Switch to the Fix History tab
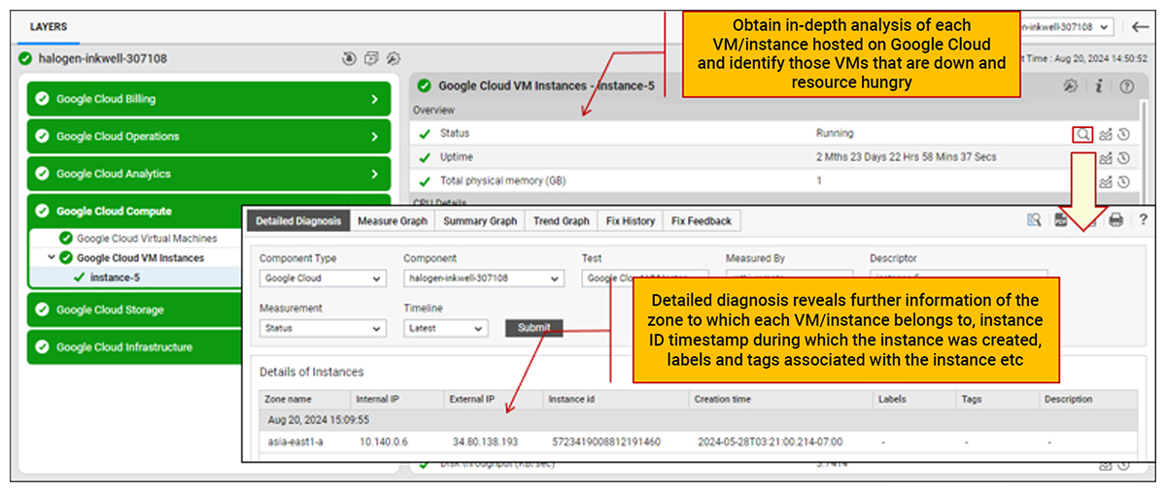Image resolution: width=1166 pixels, height=492 pixels. coord(631,221)
